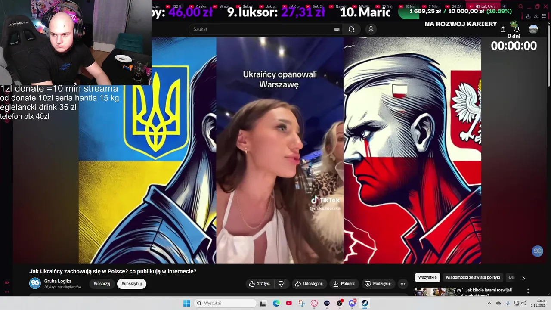Share the video via Udostępnij
Screen dimensions: 551x310
309,284
